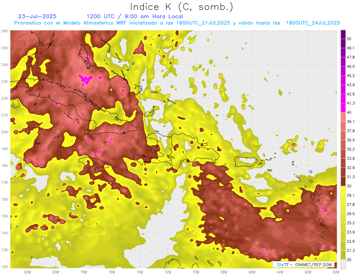The width and height of the screenshot is (357, 276).
Task: Click '1800UTC_24JUL2025' valid-until time text
Action: [313, 23]
